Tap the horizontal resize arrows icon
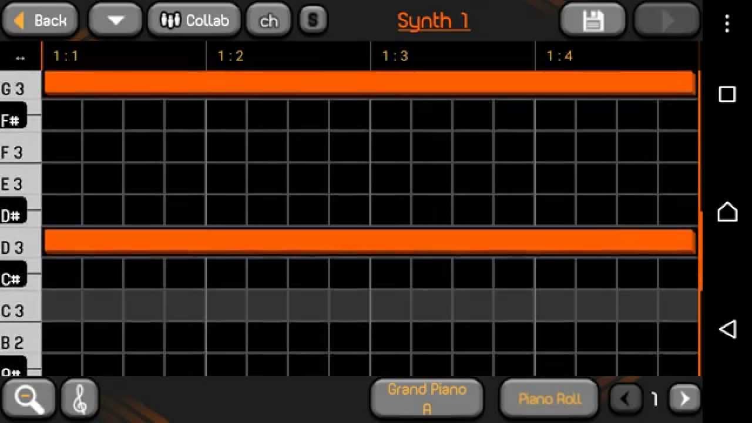 pos(21,58)
